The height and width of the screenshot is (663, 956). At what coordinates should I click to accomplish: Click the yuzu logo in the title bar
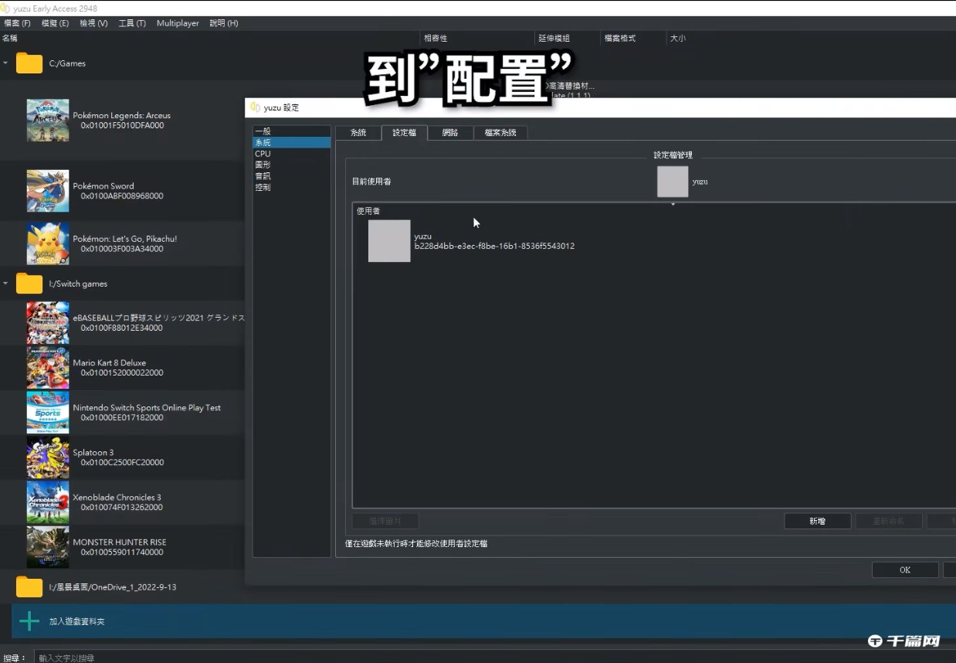(x=6, y=8)
